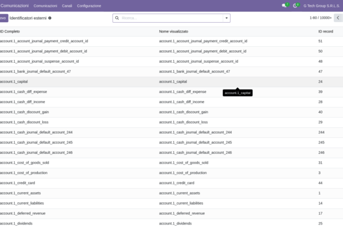The width and height of the screenshot is (343, 228).
Task: Click Nome visualizzato cell account.1_cash_diff_income
Action: [182, 102]
